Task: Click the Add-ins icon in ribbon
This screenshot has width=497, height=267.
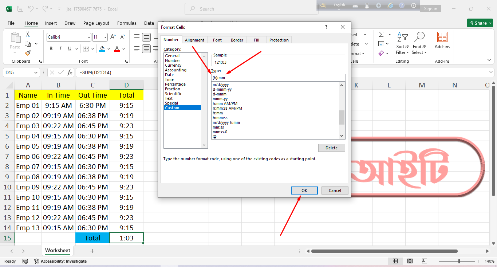Action: [442, 40]
